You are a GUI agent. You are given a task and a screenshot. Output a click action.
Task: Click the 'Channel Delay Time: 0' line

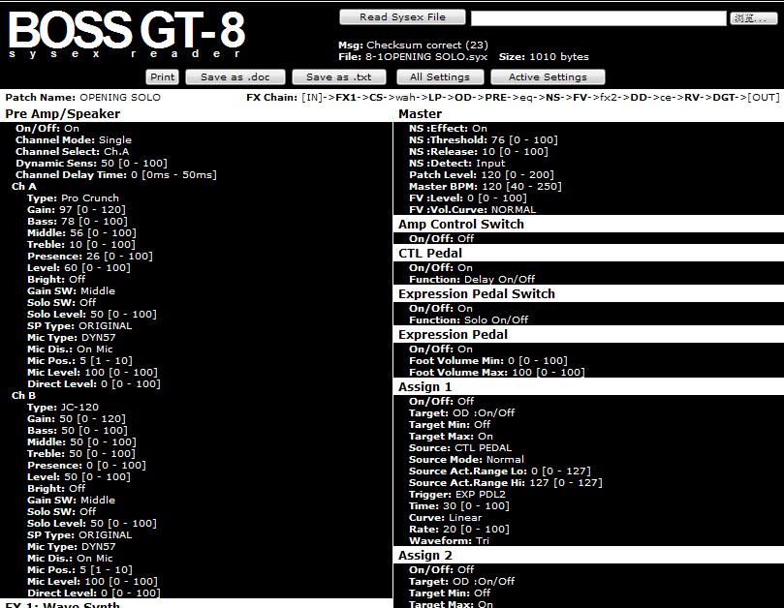116,175
